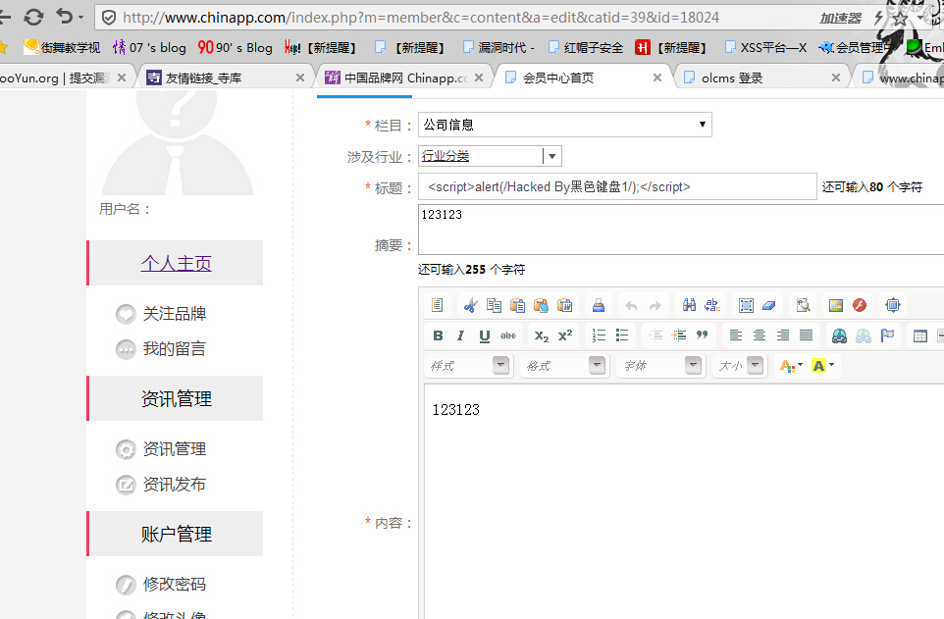Viewport: 944px width, 619px height.
Task: Select Paste from Word icon
Action: click(564, 305)
